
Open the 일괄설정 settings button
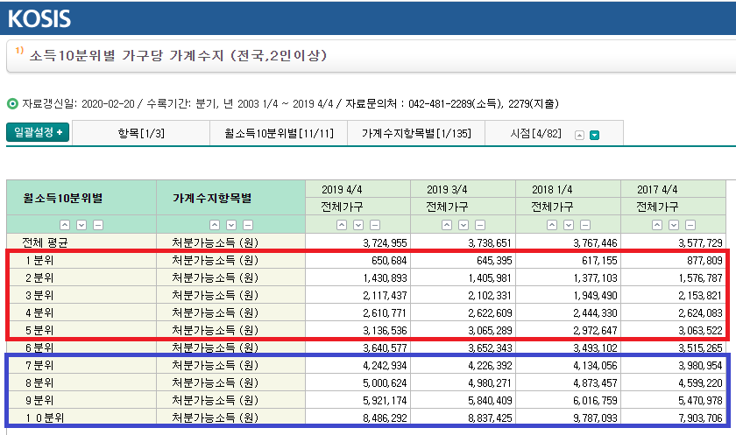point(37,133)
